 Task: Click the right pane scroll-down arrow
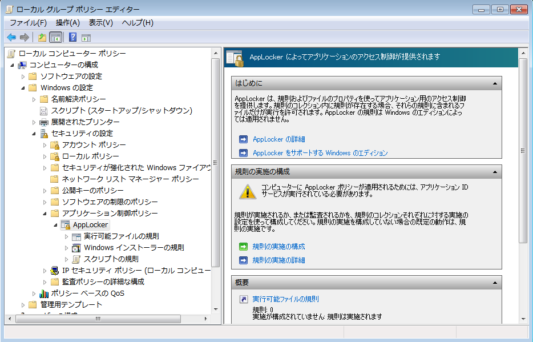click(x=523, y=319)
